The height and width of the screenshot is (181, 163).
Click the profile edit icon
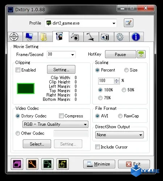tap(129, 23)
